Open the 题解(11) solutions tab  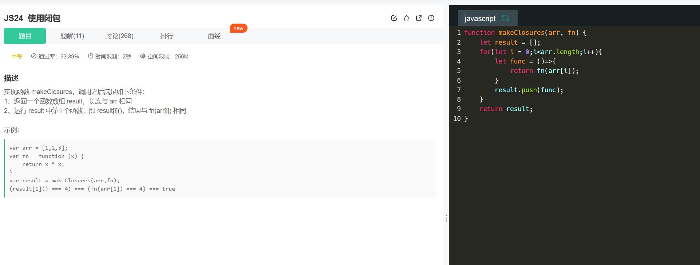point(72,36)
